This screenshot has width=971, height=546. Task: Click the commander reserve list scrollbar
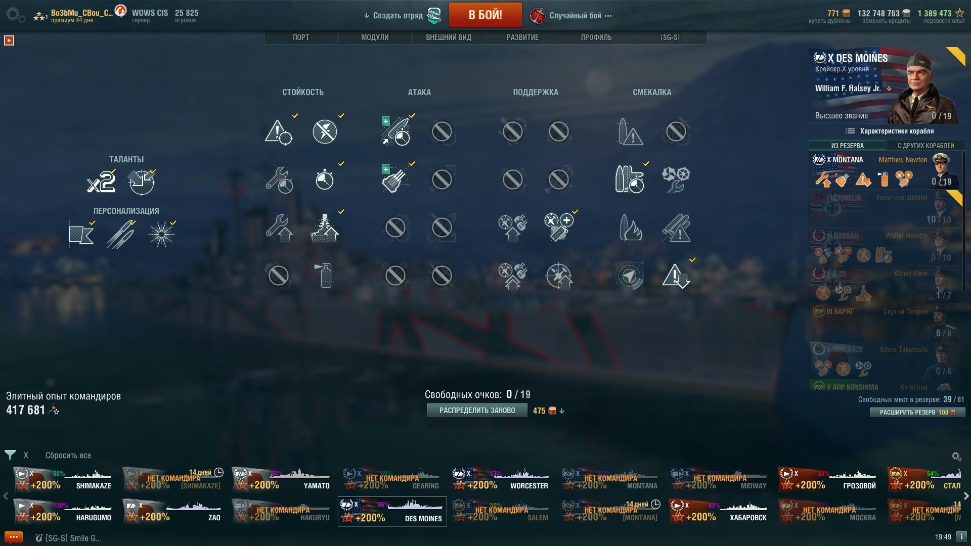(964, 222)
